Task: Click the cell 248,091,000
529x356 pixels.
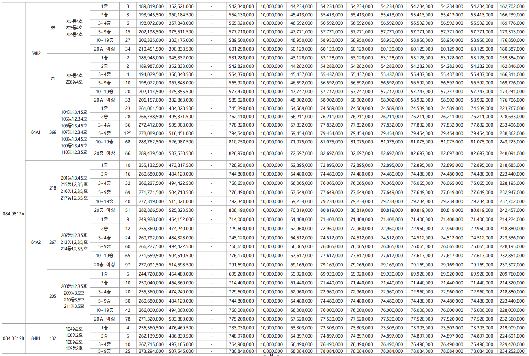Action: 512,153
